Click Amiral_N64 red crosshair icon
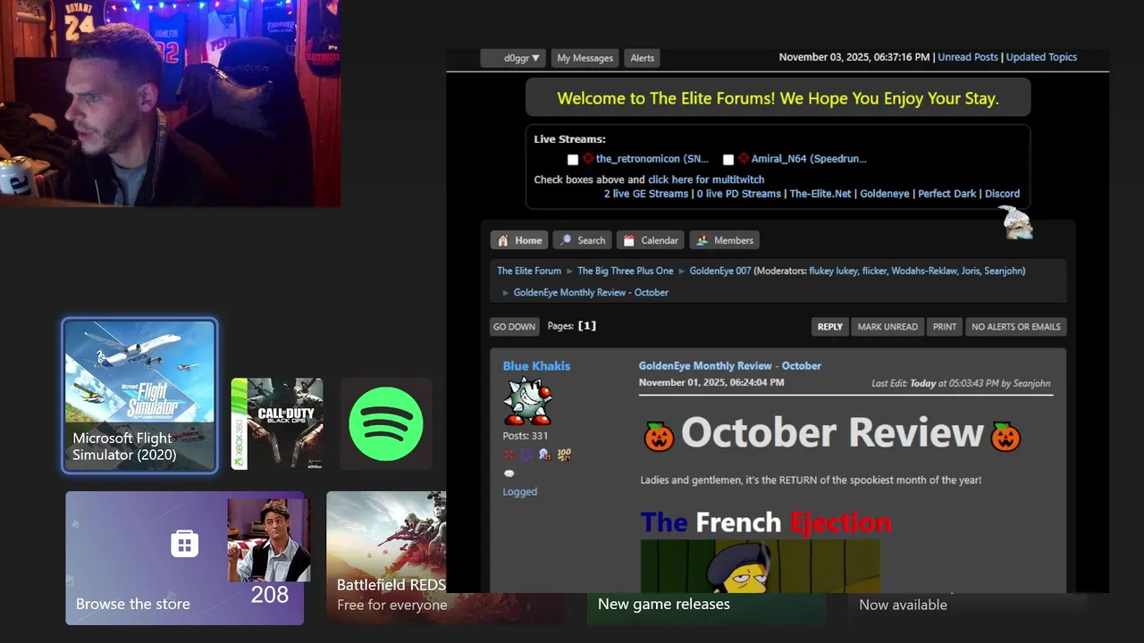The width and height of the screenshot is (1144, 643). 744,159
